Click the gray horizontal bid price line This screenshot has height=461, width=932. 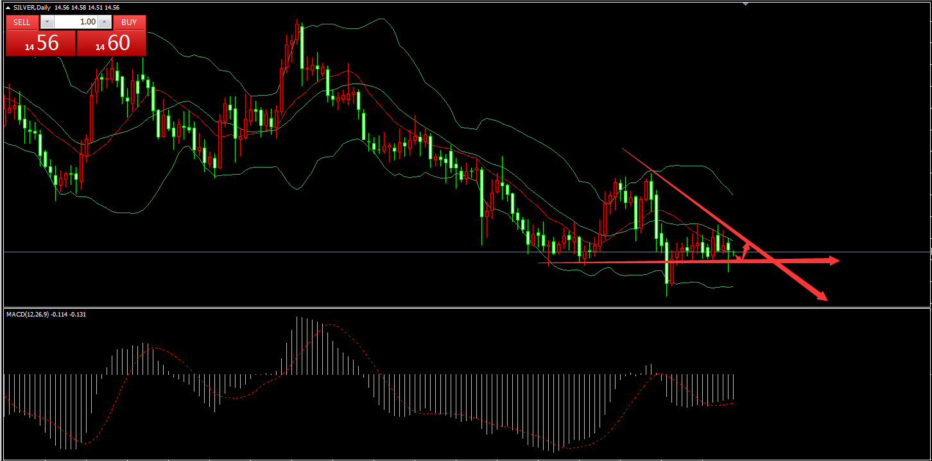click(449, 252)
